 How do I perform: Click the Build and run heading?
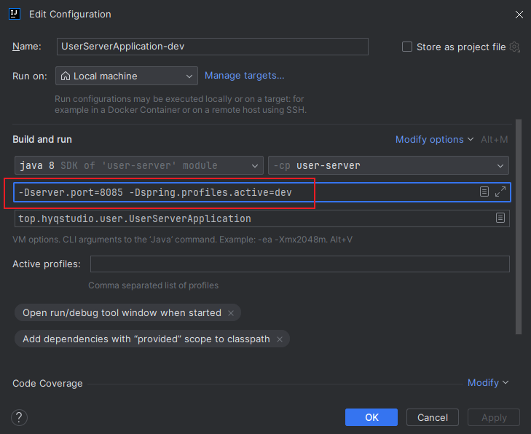[42, 140]
